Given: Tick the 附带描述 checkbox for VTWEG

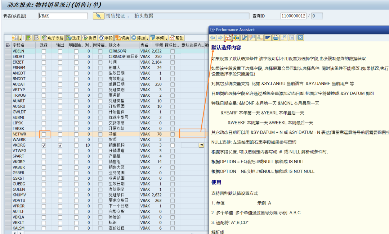Looking at the screenshot, I should (x=100, y=151).
